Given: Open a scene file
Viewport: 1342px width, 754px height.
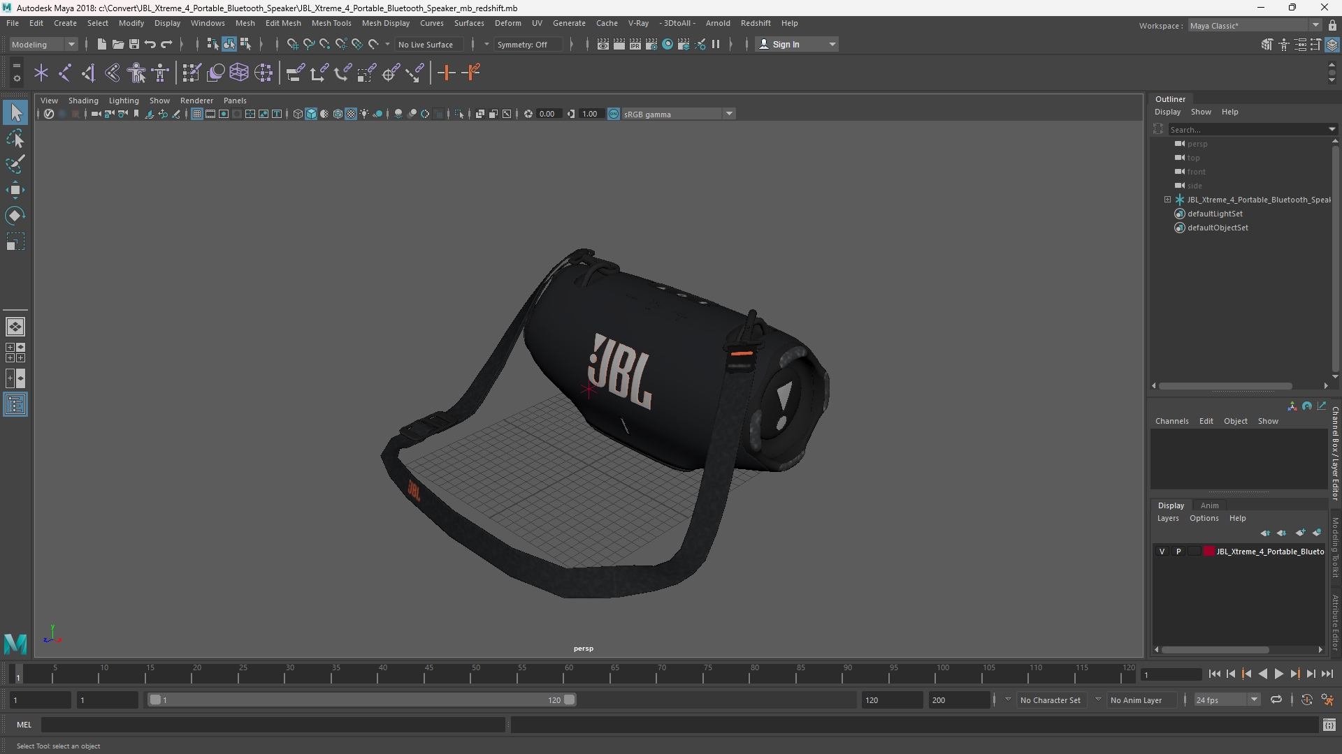Looking at the screenshot, I should click(118, 44).
